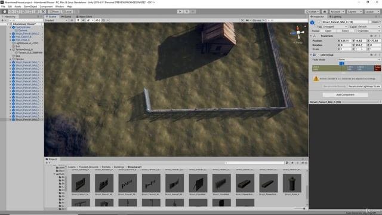This screenshot has height=215, width=382.
Task: Click Flooded_Grounds in Project breadcrumb
Action: pos(89,167)
